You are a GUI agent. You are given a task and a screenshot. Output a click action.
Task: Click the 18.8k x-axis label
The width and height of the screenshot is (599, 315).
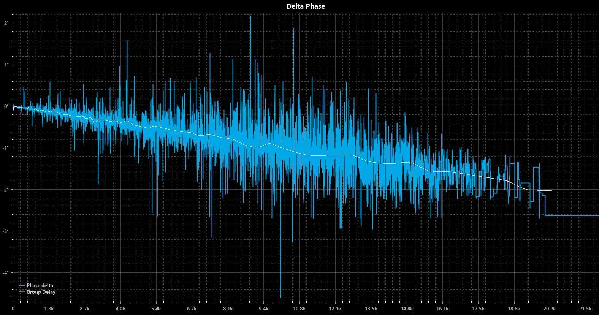point(513,309)
